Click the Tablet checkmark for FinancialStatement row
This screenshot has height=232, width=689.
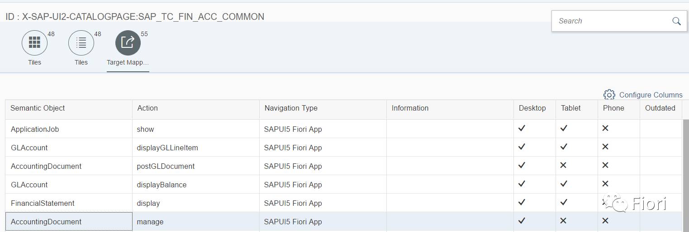[563, 203]
